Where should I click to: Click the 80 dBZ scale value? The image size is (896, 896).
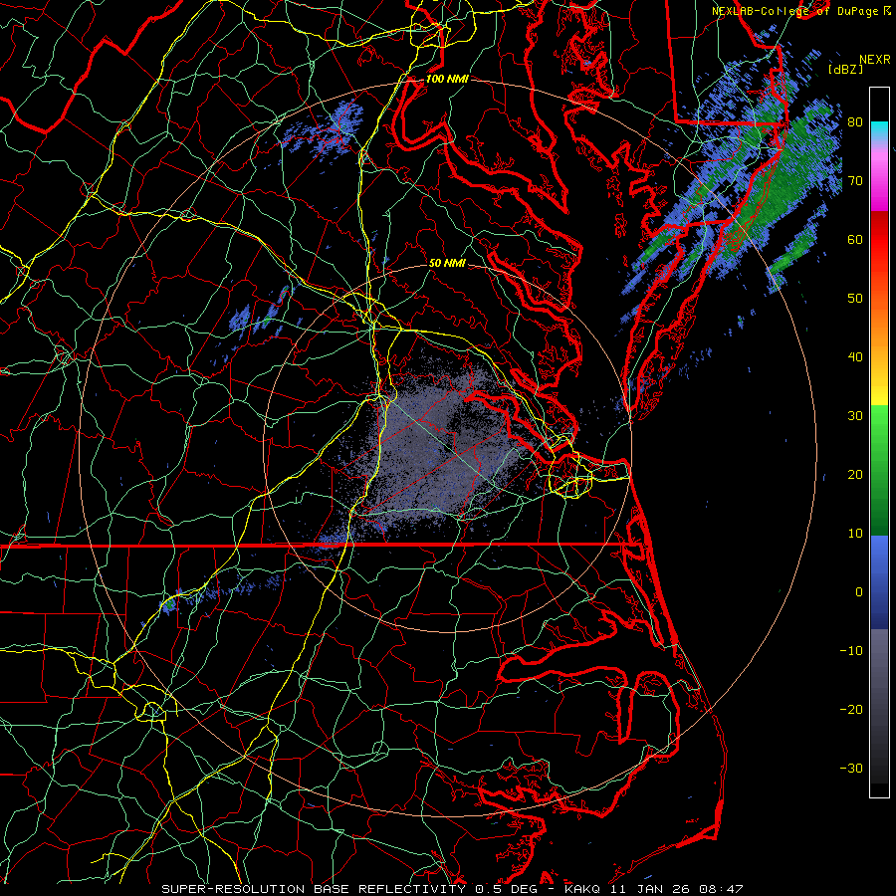click(x=855, y=122)
